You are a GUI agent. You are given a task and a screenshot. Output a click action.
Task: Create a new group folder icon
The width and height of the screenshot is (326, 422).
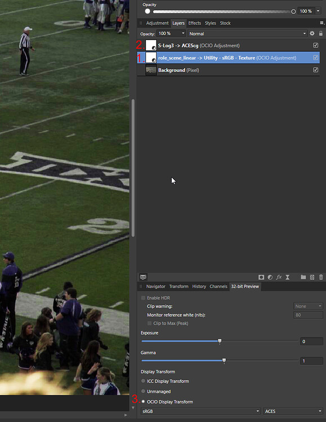(303, 277)
